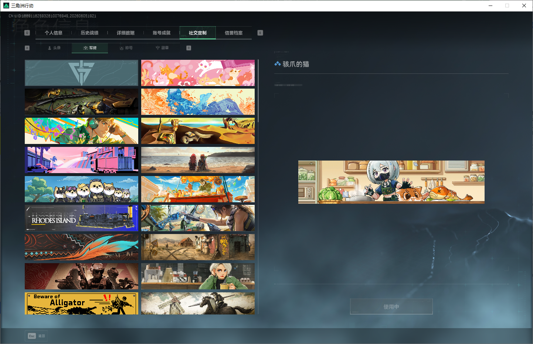Open the 账号成就 tab

162,33
